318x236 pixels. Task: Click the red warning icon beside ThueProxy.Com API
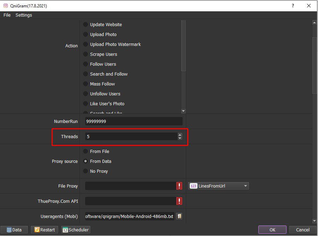(179, 201)
